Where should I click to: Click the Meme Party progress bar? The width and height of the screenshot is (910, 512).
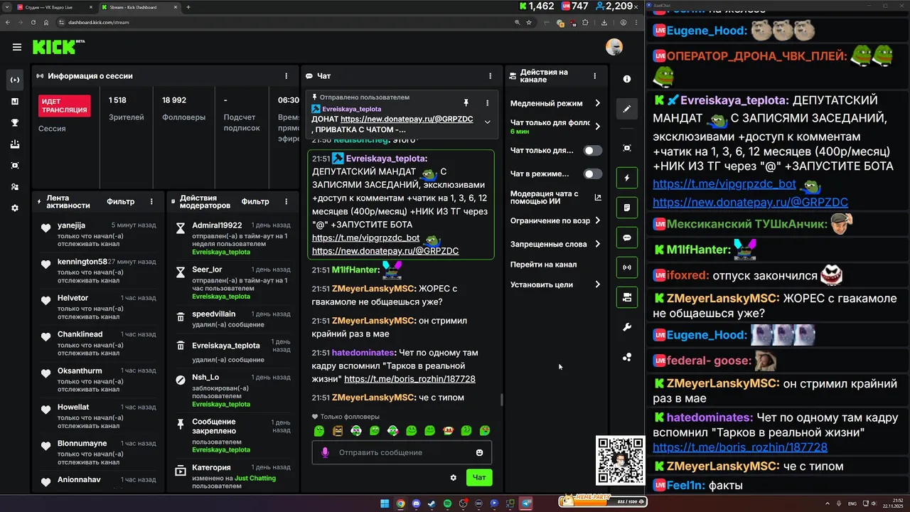click(603, 501)
